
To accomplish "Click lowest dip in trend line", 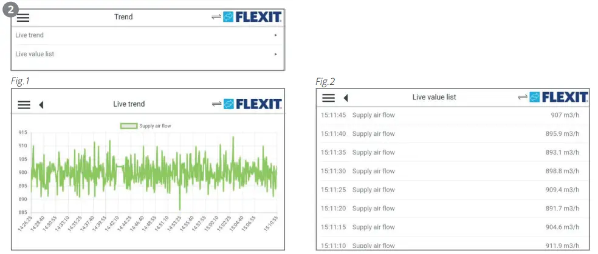I will click(x=180, y=209).
